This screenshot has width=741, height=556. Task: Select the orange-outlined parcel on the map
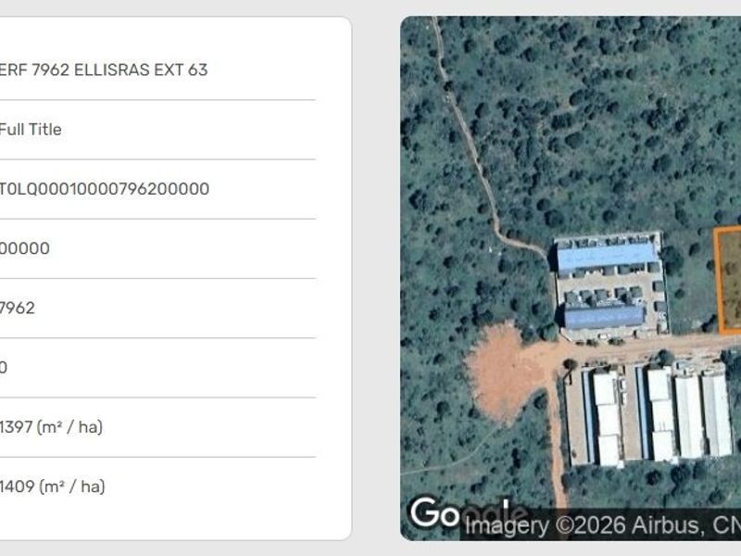727,281
